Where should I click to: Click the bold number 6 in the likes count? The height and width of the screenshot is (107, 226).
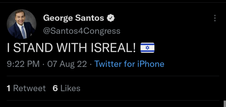point(55,88)
